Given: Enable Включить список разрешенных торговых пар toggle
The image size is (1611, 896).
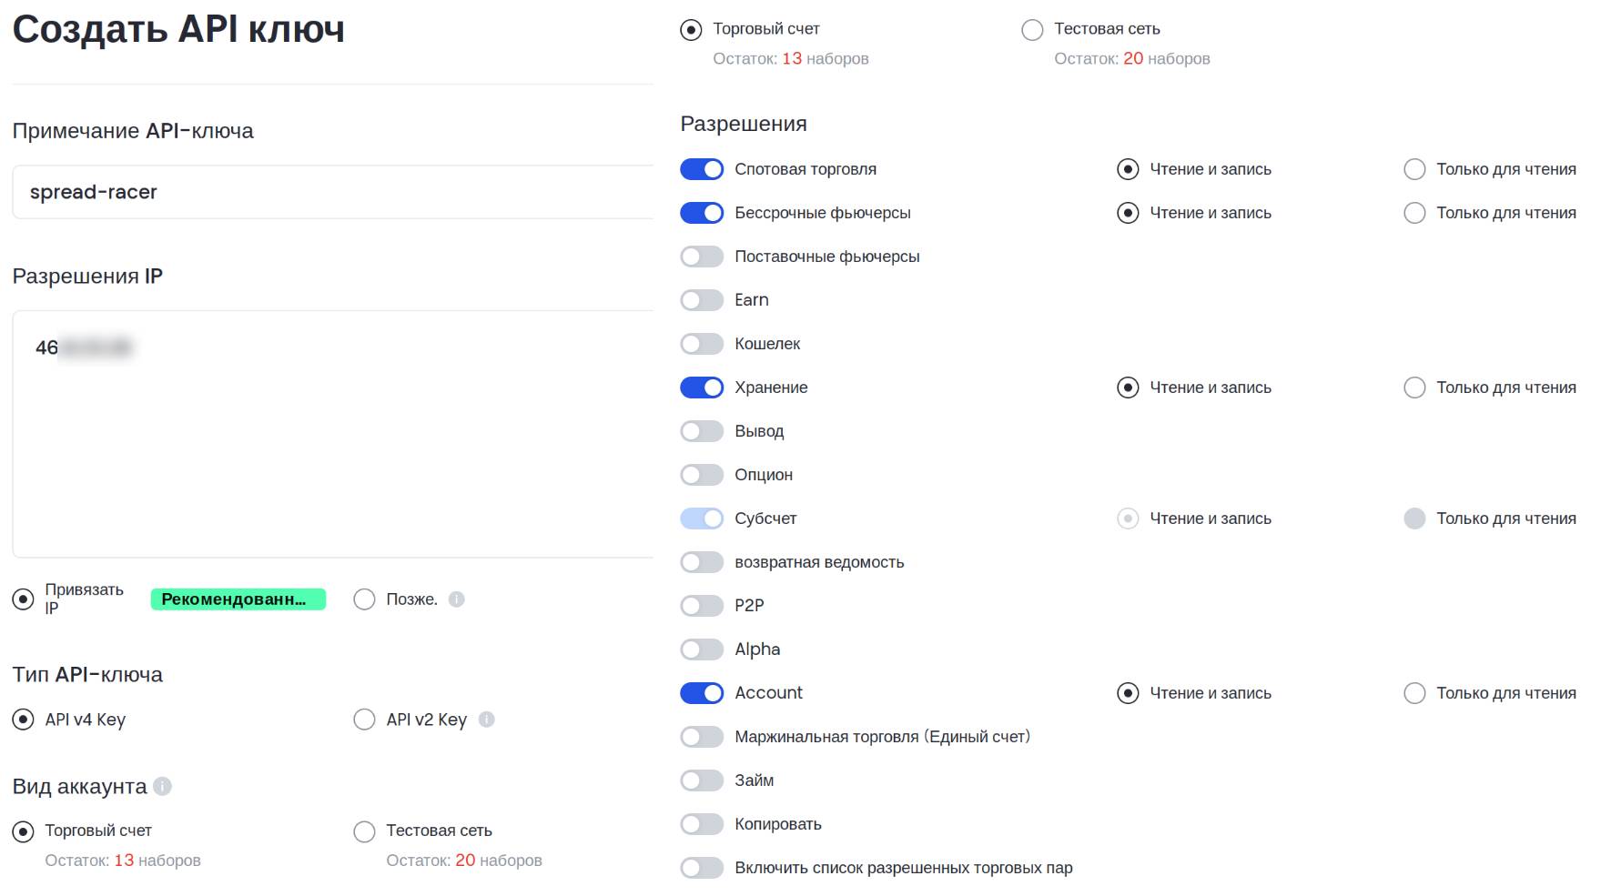Looking at the screenshot, I should coord(702,868).
